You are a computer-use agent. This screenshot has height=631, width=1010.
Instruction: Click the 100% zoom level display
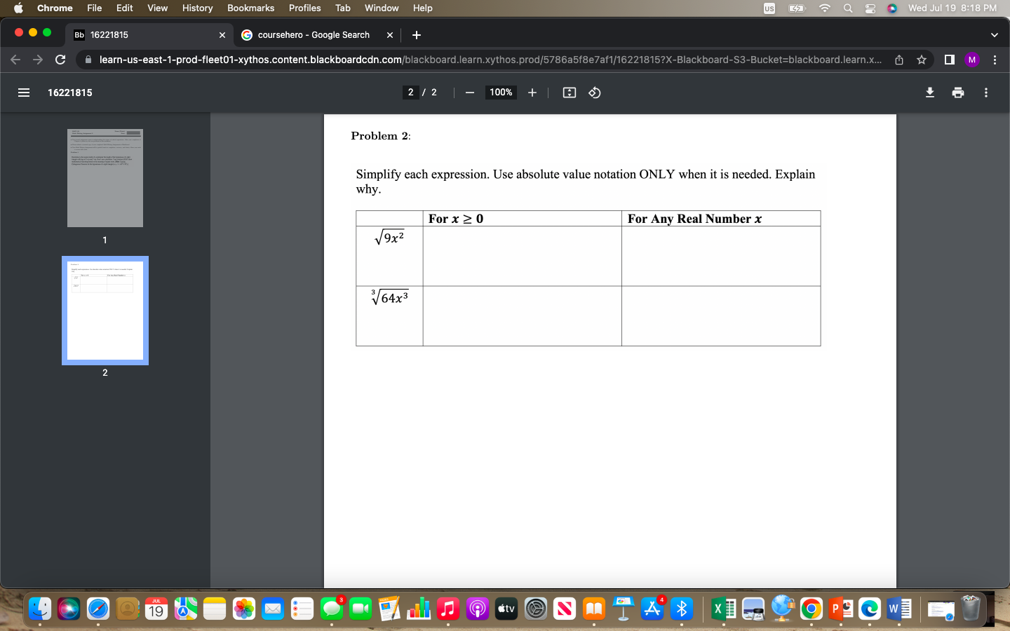[x=500, y=93]
